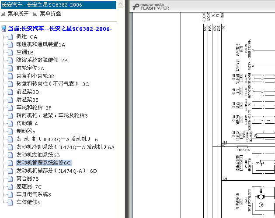Screen dimensions: 275x218
Task: Open 暖通机和通风装置1A section
Action: [x=41, y=44]
